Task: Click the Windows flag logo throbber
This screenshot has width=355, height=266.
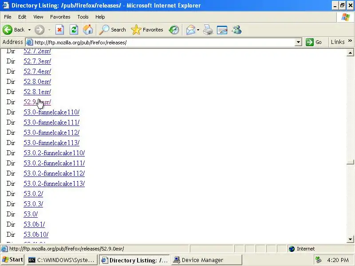Action: coord(346,17)
